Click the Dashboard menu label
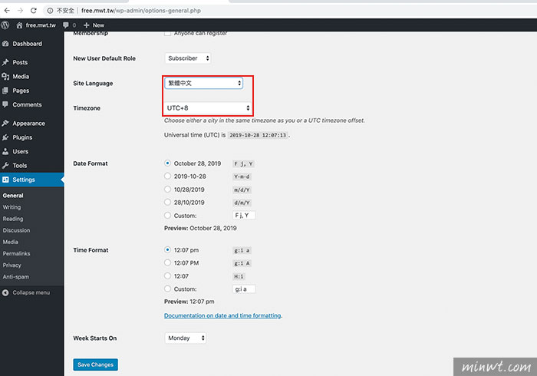 point(28,44)
